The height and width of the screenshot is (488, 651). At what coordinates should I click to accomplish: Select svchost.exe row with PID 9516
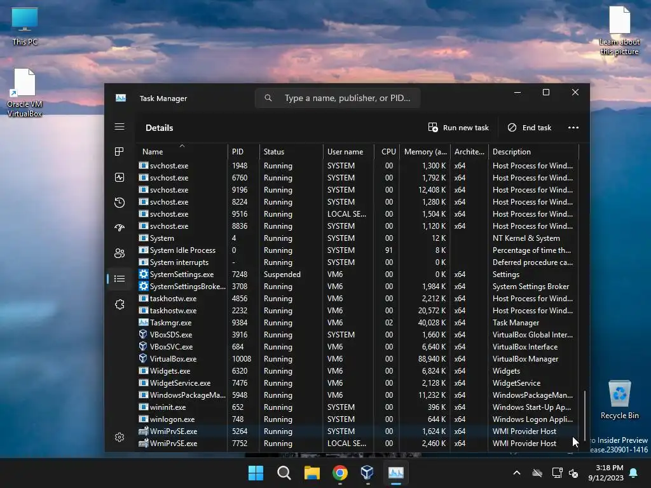pos(357,214)
